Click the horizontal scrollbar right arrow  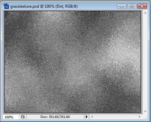(x=140, y=117)
